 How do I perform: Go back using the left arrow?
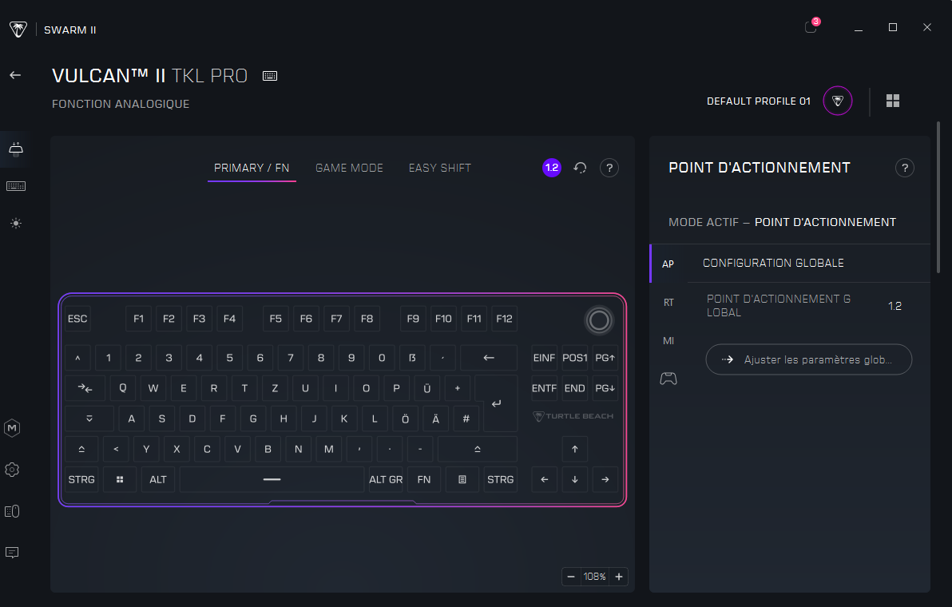pos(15,75)
